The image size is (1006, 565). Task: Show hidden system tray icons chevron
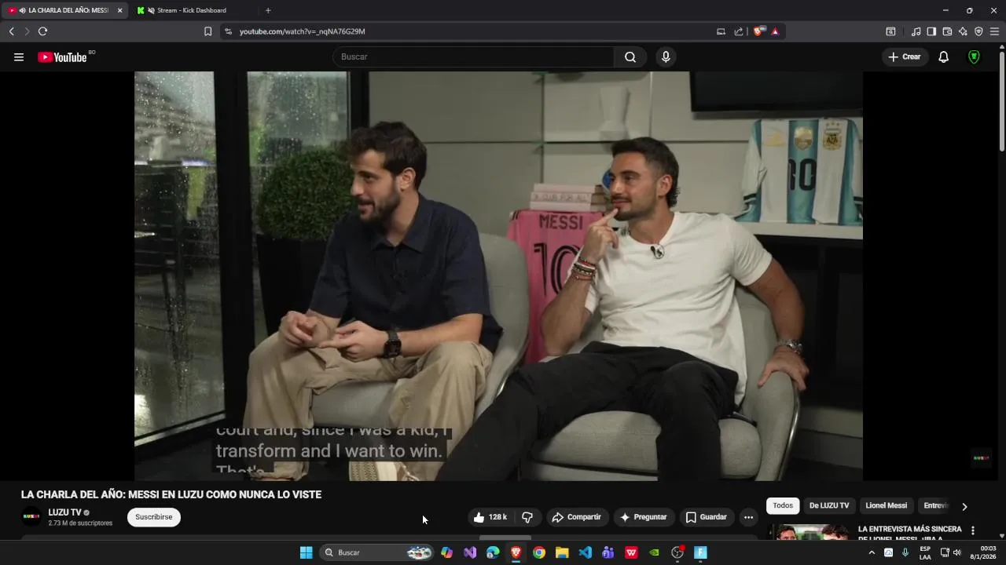coord(871,552)
